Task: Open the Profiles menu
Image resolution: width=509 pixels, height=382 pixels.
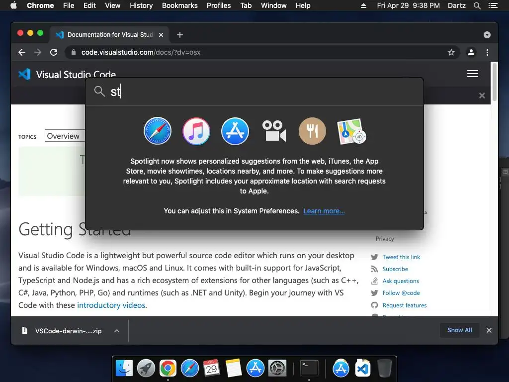Action: click(x=219, y=5)
